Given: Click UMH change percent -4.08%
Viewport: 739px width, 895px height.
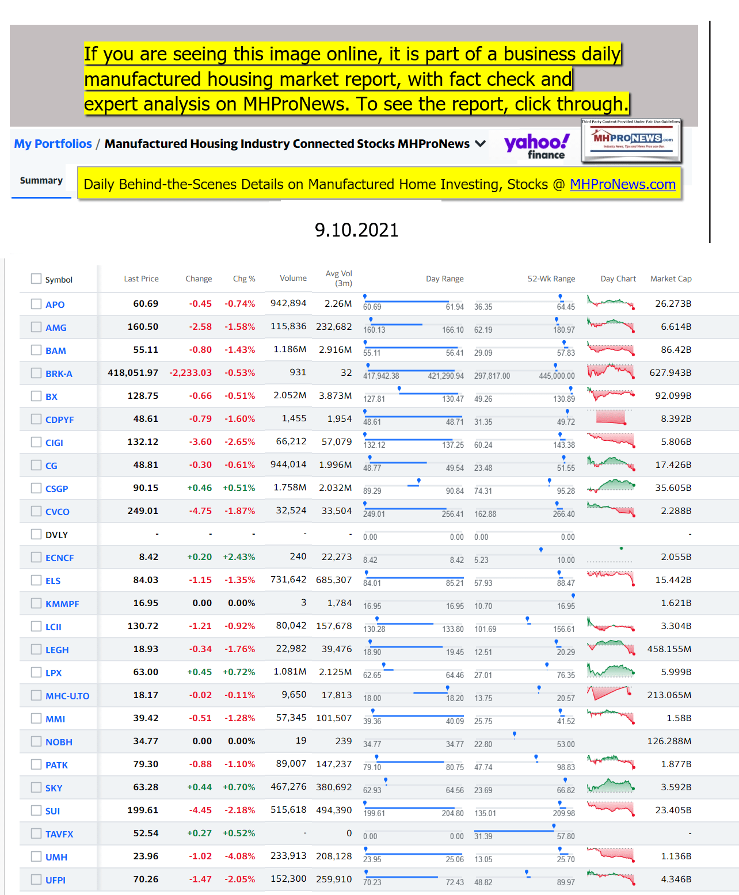Looking at the screenshot, I should pos(240,856).
